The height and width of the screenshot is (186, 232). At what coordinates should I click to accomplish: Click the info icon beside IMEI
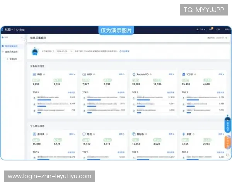[x=44, y=74]
